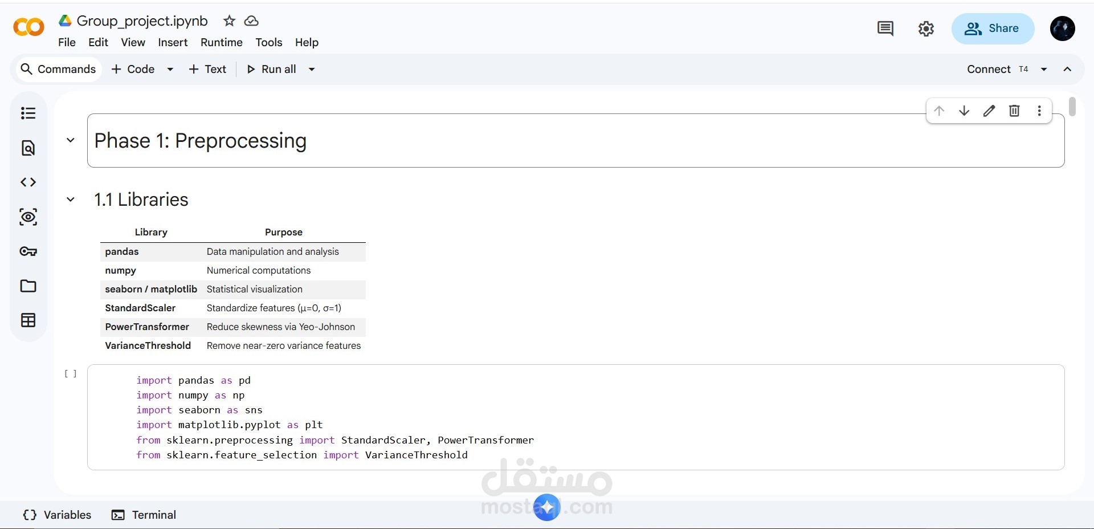The height and width of the screenshot is (529, 1094).
Task: Open the Terminal panel
Action: click(x=144, y=515)
